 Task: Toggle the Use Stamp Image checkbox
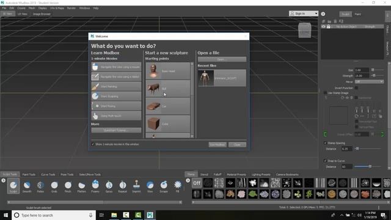[325, 93]
